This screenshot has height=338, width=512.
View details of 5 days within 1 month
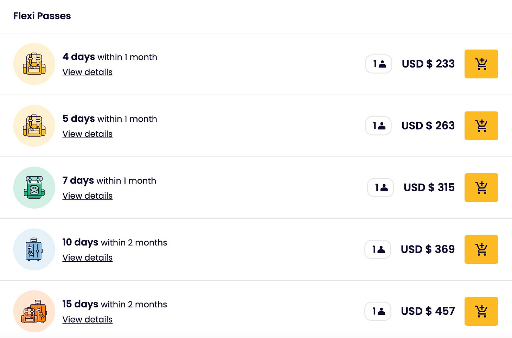tap(88, 134)
